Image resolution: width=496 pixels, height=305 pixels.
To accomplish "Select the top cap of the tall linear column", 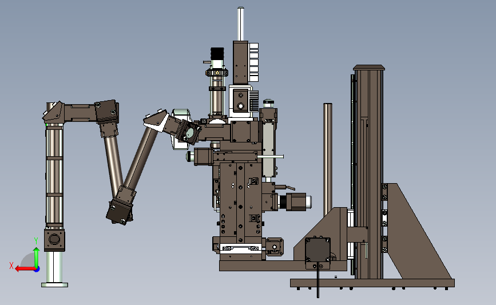I will (x=369, y=68).
